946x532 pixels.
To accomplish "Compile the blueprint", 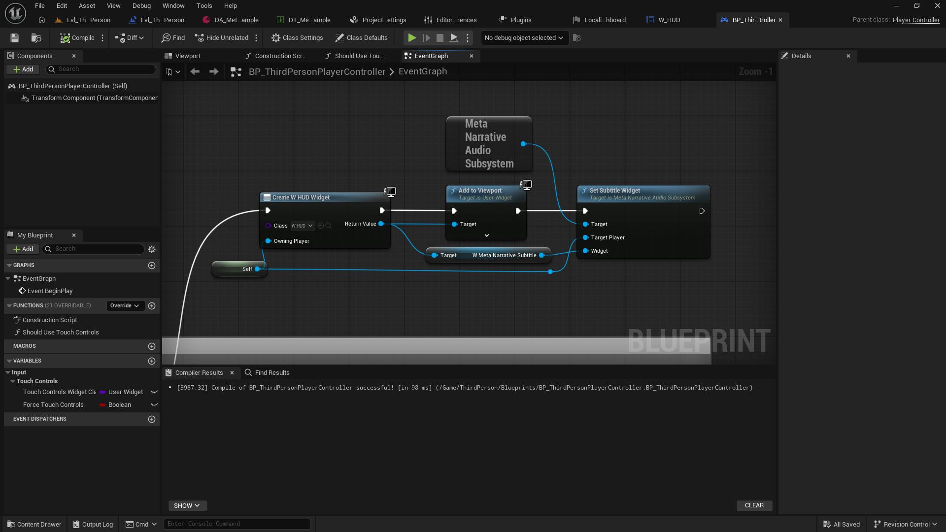I will point(76,37).
